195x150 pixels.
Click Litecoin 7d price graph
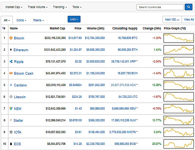click(179, 97)
